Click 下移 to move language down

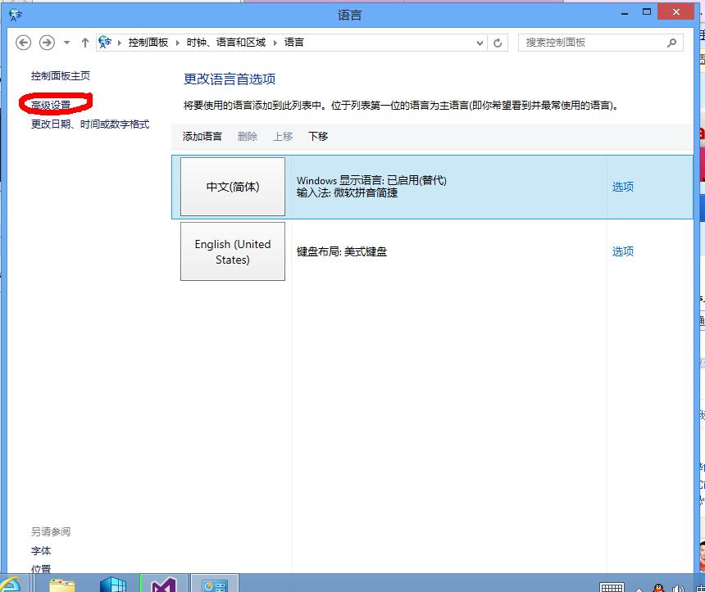[x=318, y=137]
